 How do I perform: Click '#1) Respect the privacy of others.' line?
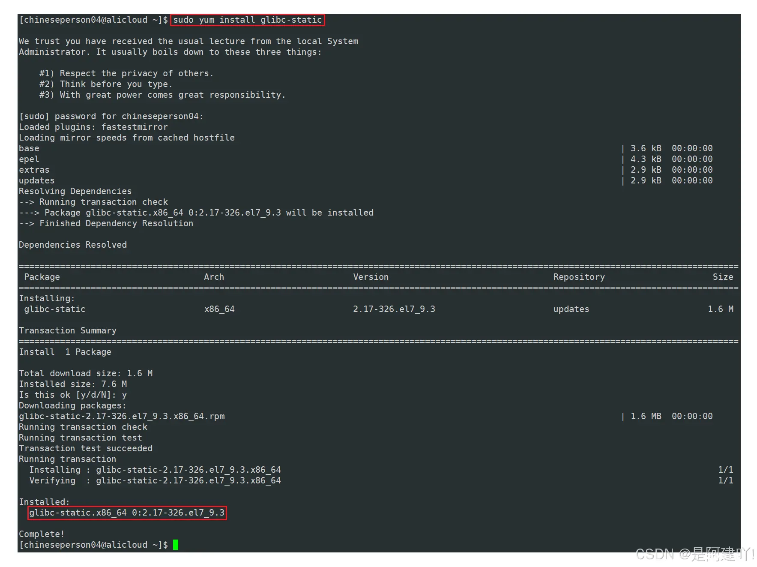[x=126, y=73]
